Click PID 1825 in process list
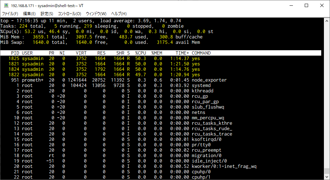Image resolution: width=330 pixels, height=180 pixels. tap(14, 59)
